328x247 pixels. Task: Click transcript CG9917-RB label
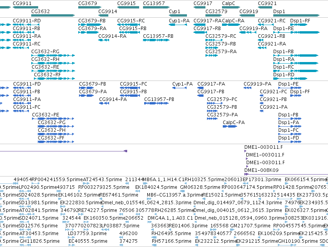tap(207, 28)
